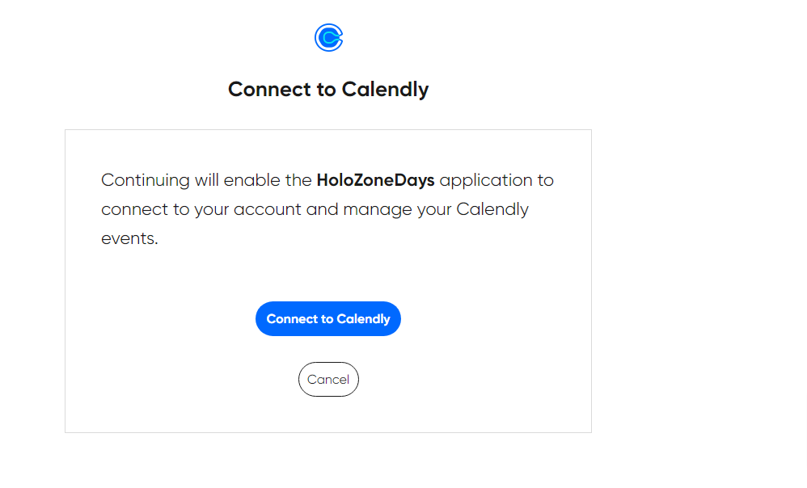Click the "Connect to Calendly" page heading
The height and width of the screenshot is (488, 807).
tap(328, 89)
